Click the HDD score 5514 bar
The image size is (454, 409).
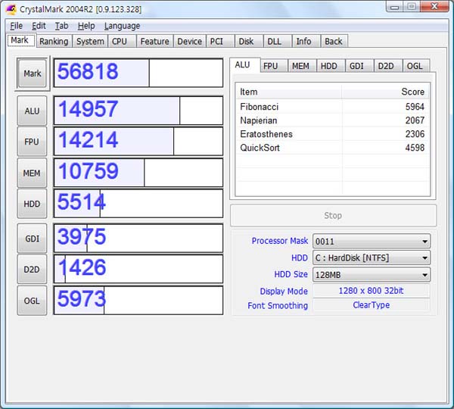point(138,204)
